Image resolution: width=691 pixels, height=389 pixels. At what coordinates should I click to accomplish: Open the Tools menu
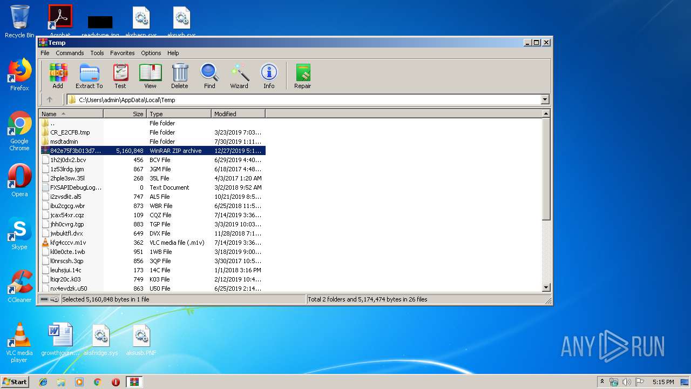point(97,53)
